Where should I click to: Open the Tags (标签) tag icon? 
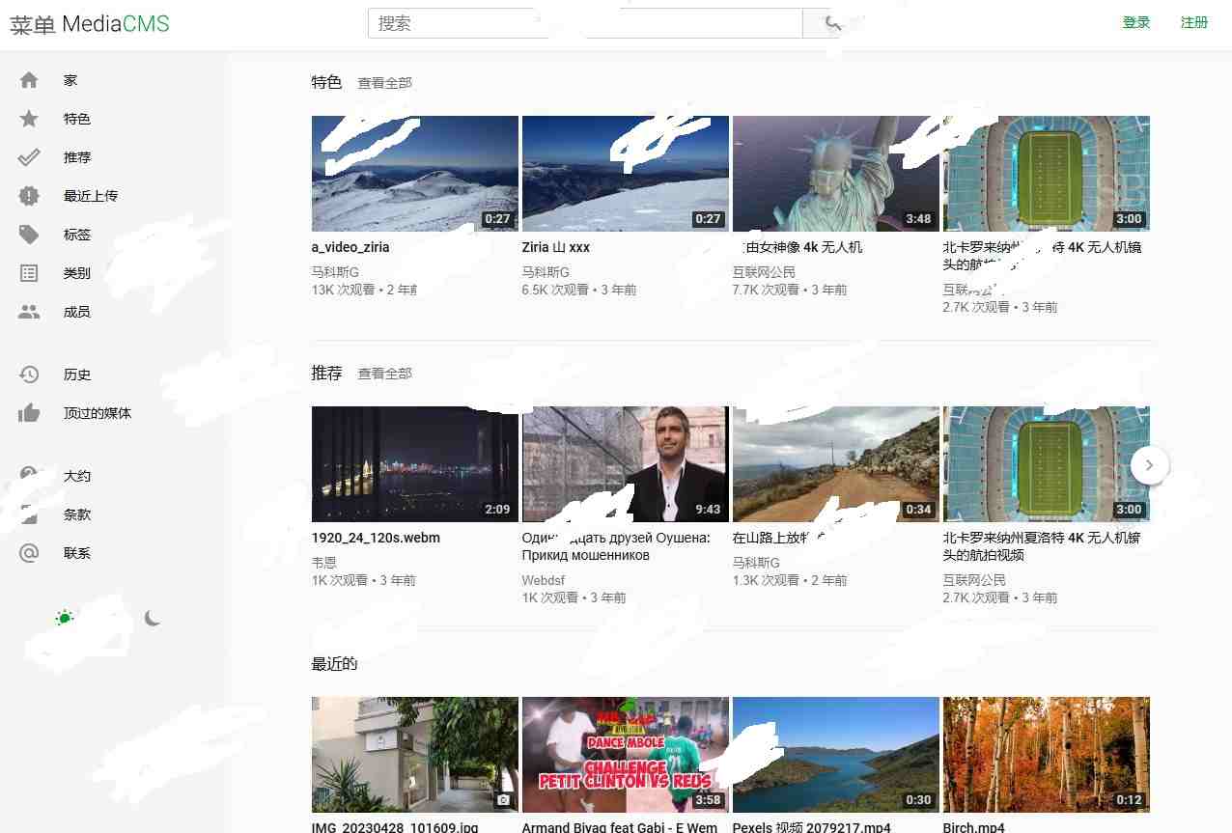tap(29, 235)
